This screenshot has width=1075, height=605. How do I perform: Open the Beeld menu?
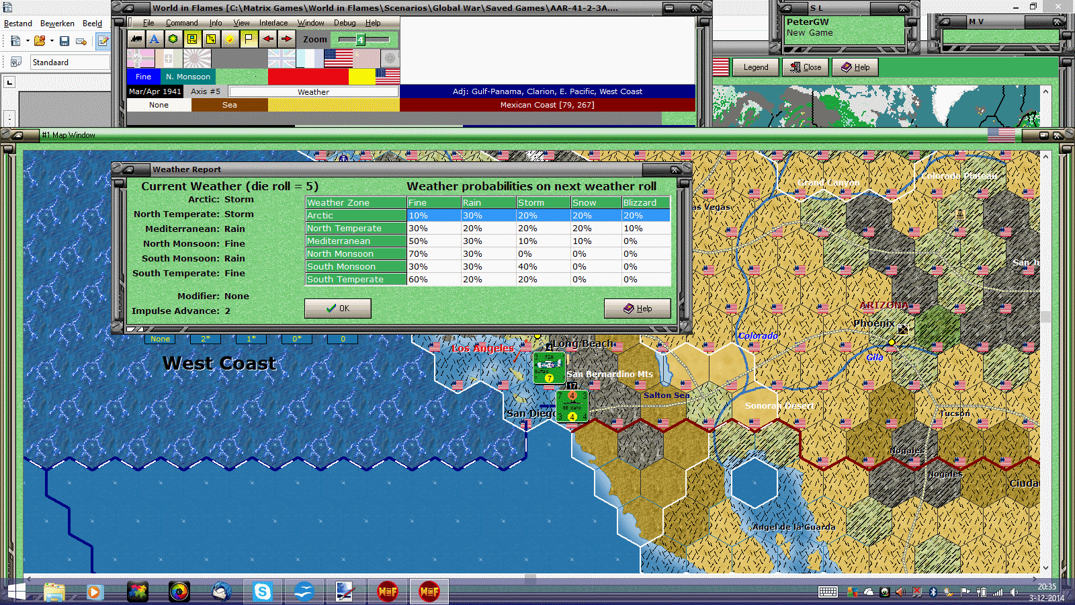click(92, 24)
